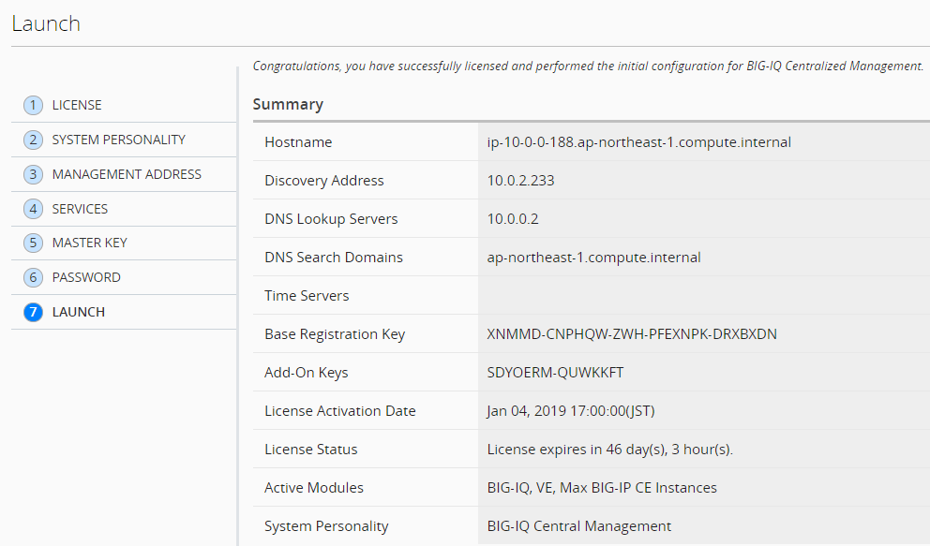Open the MANAGEMENT ADDRESS step
Image resolution: width=930 pixels, height=546 pixels.
point(127,174)
